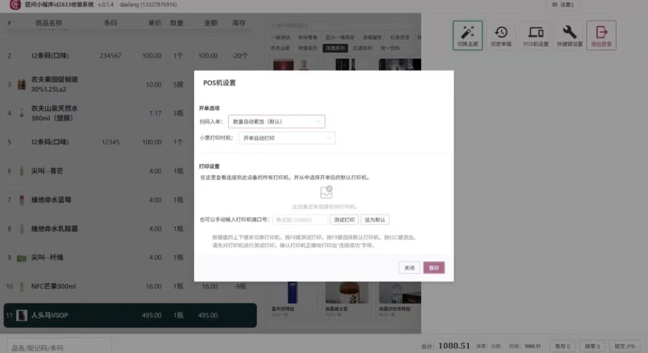Click the 1080.51 total amount
This screenshot has width=648, height=353.
[454, 346]
